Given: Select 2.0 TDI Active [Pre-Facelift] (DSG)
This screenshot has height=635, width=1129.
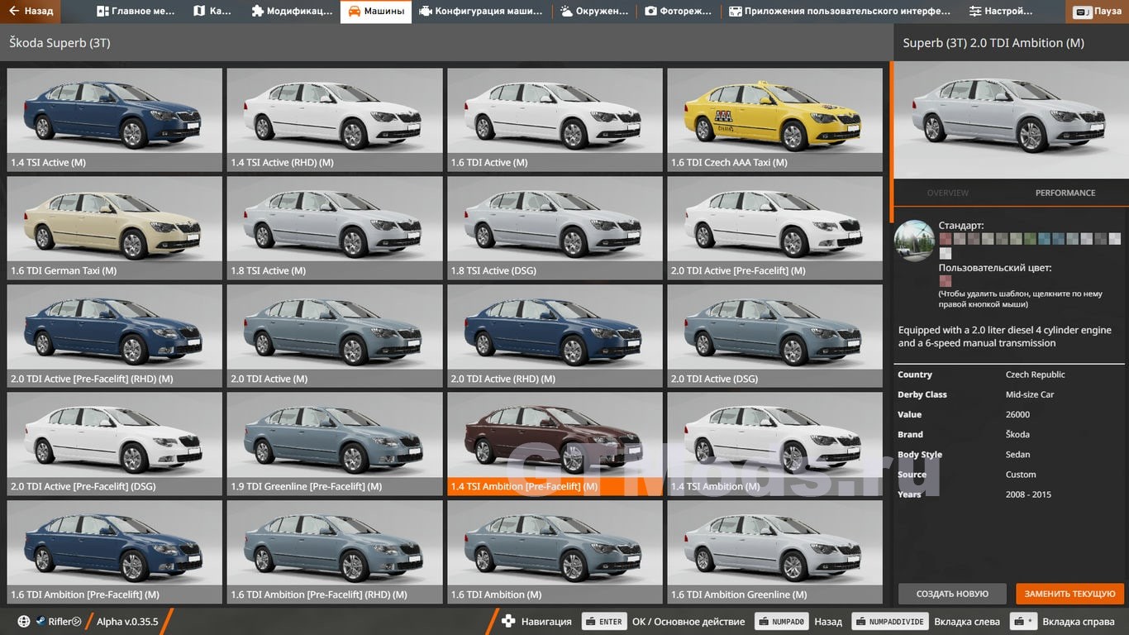Looking at the screenshot, I should pos(115,444).
